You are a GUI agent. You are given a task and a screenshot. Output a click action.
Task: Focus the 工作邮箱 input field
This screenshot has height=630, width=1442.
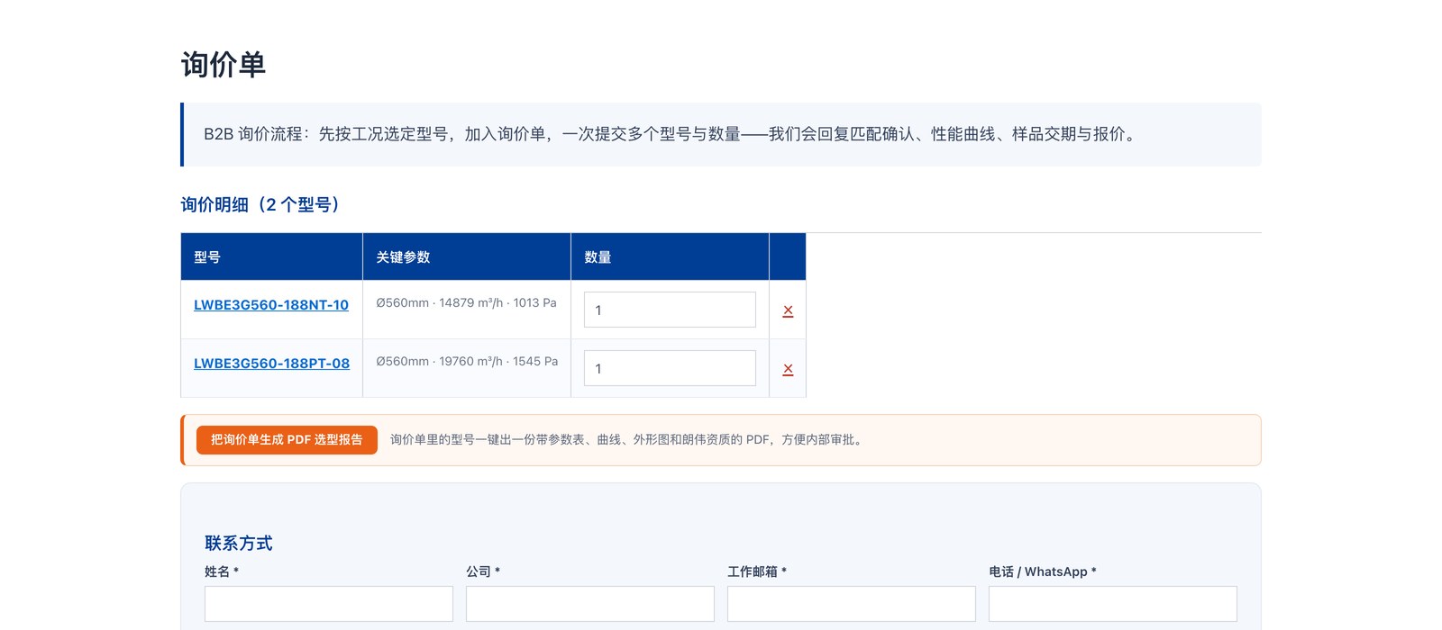pos(852,604)
